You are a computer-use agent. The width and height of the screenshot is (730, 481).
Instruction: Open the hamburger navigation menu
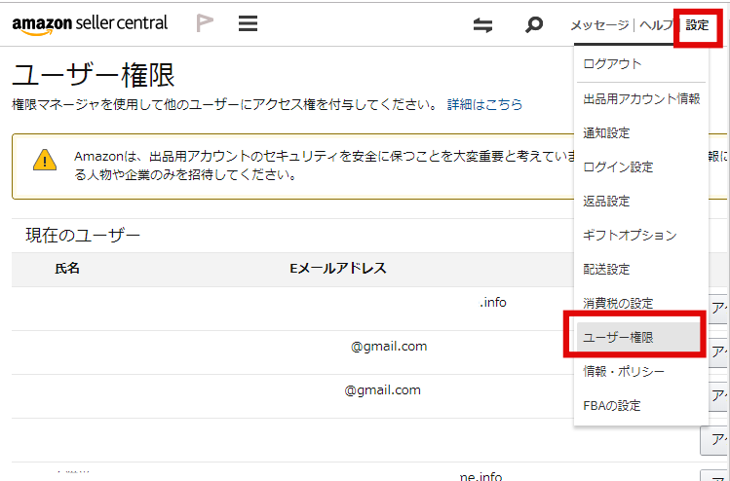tap(249, 23)
